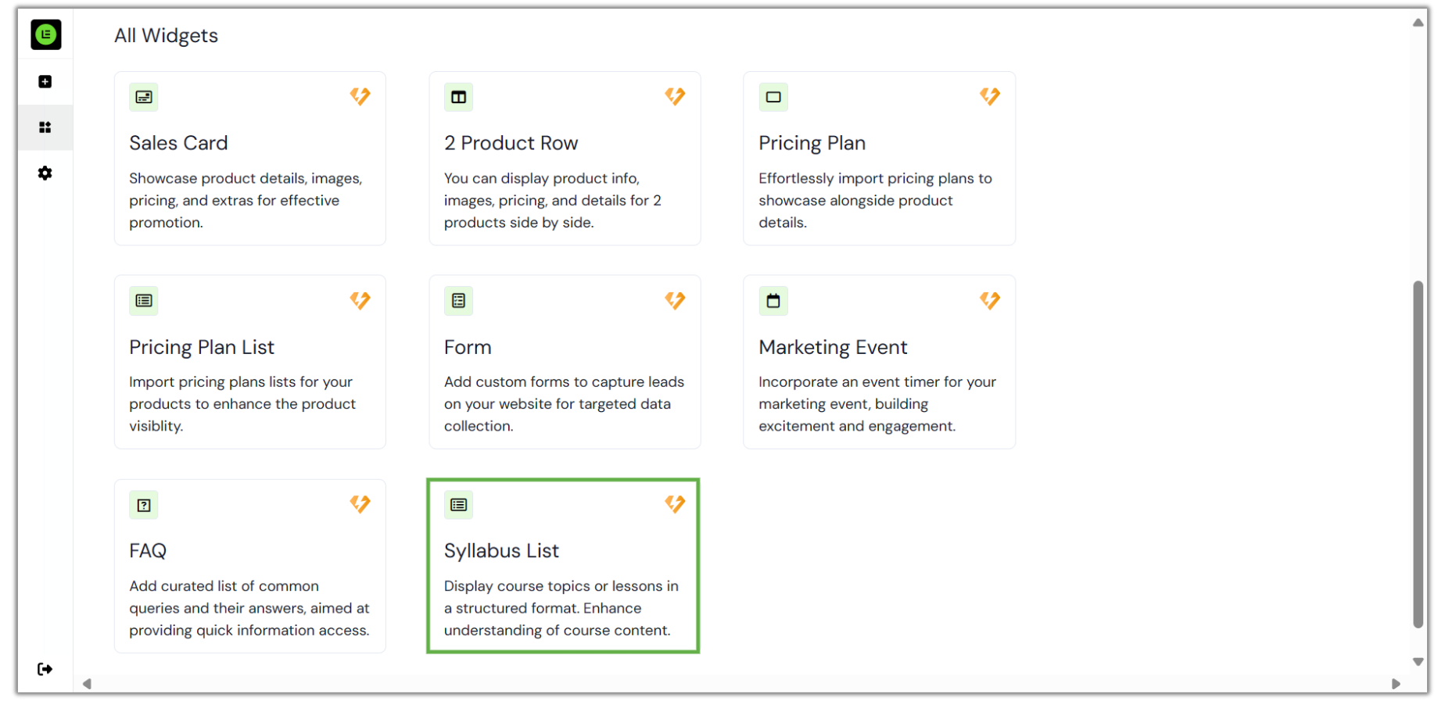The image size is (1445, 701).
Task: Open the Syllabus List widget
Action: point(562,565)
